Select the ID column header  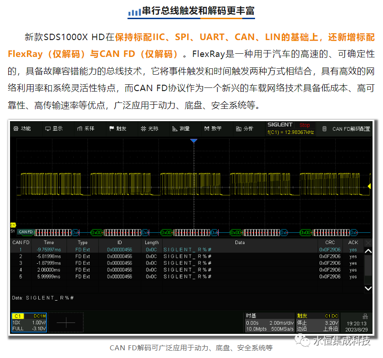(119, 242)
